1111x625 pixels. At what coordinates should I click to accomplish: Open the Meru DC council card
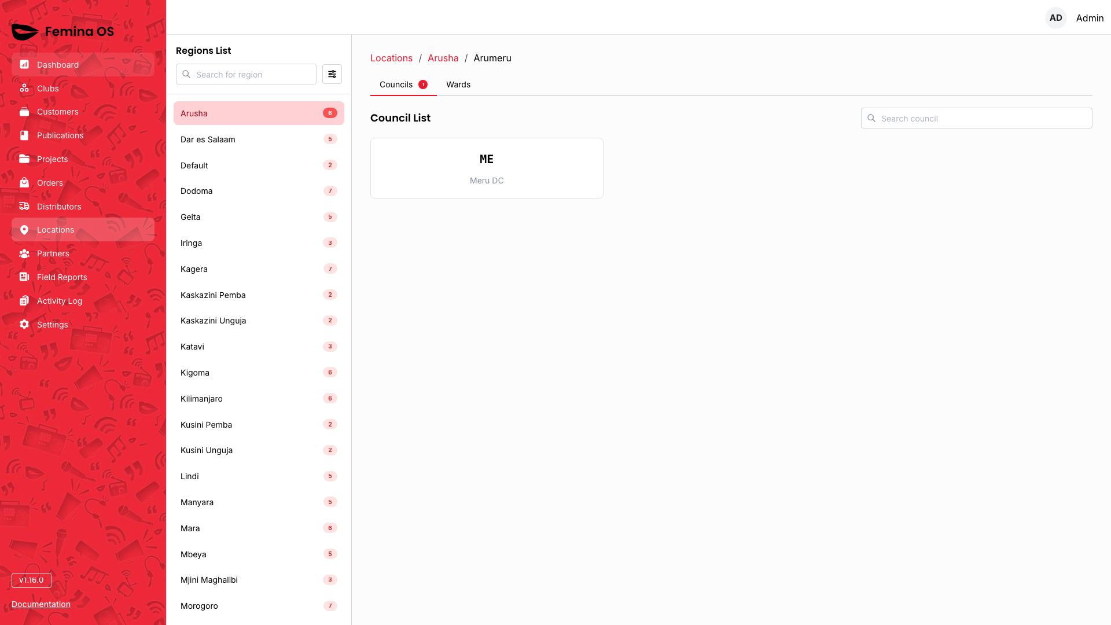point(487,168)
